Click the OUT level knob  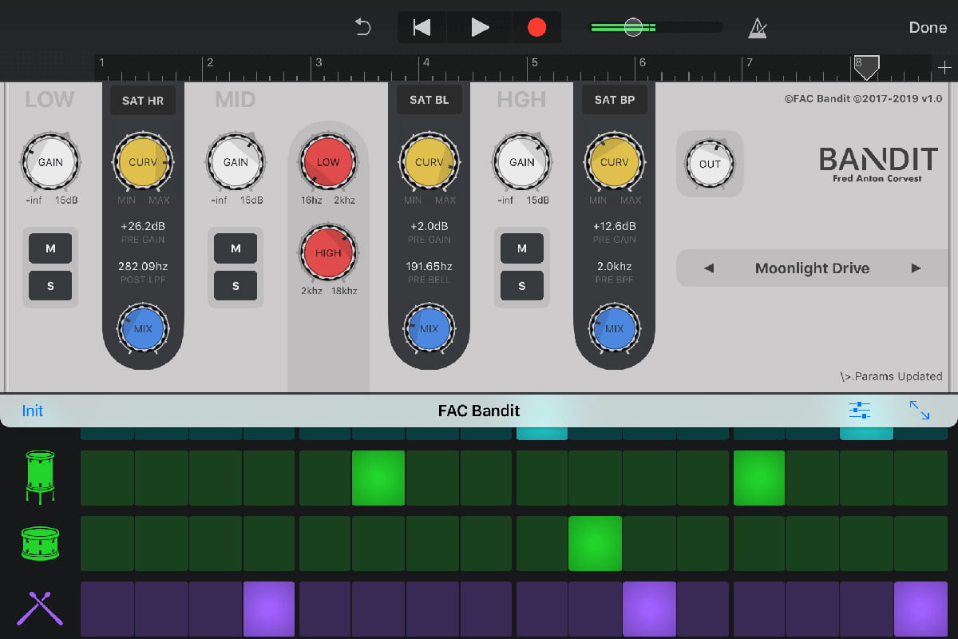710,164
